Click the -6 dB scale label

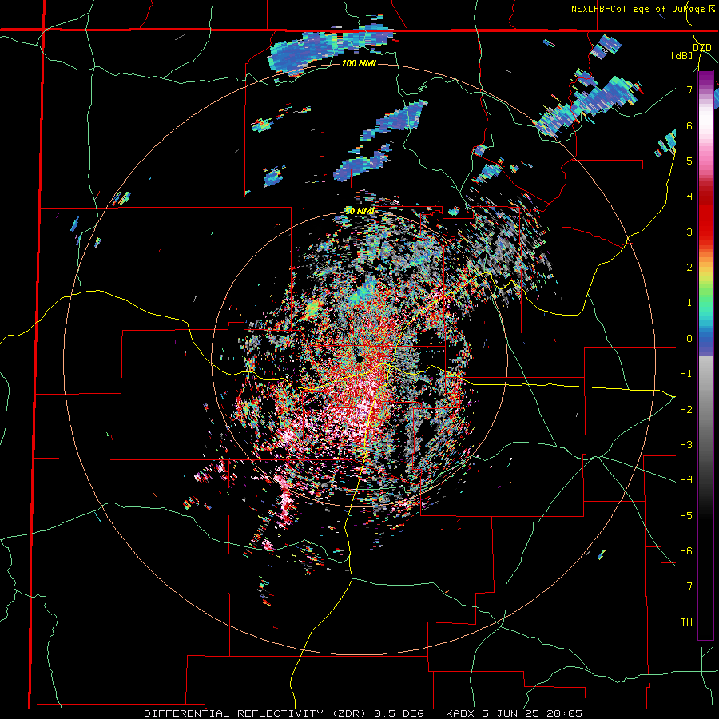[686, 550]
